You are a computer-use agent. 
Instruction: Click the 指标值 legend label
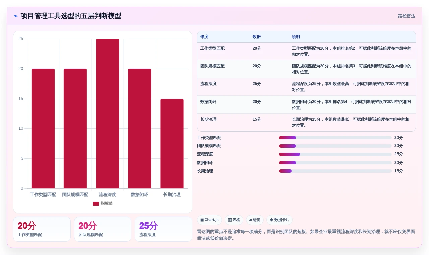point(107,204)
